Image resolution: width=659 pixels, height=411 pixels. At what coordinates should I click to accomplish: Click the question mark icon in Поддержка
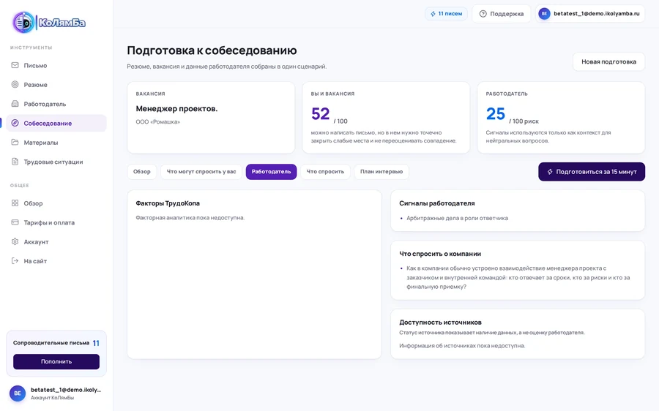pos(483,14)
